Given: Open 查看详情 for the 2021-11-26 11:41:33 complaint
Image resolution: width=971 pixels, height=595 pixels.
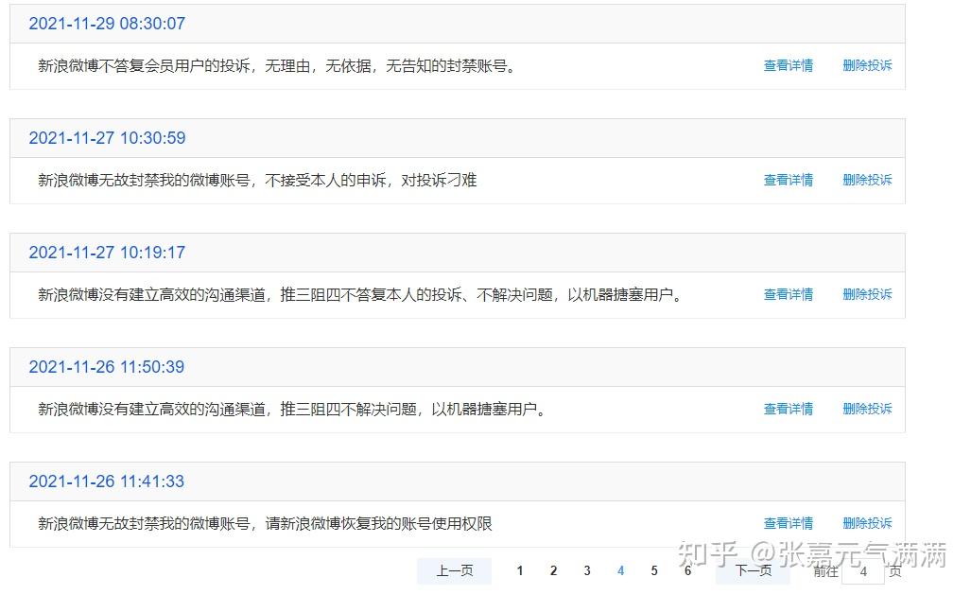Looking at the screenshot, I should (788, 524).
